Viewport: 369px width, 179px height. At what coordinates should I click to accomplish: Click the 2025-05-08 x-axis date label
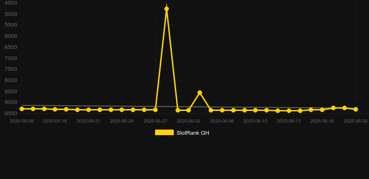[x=21, y=121]
